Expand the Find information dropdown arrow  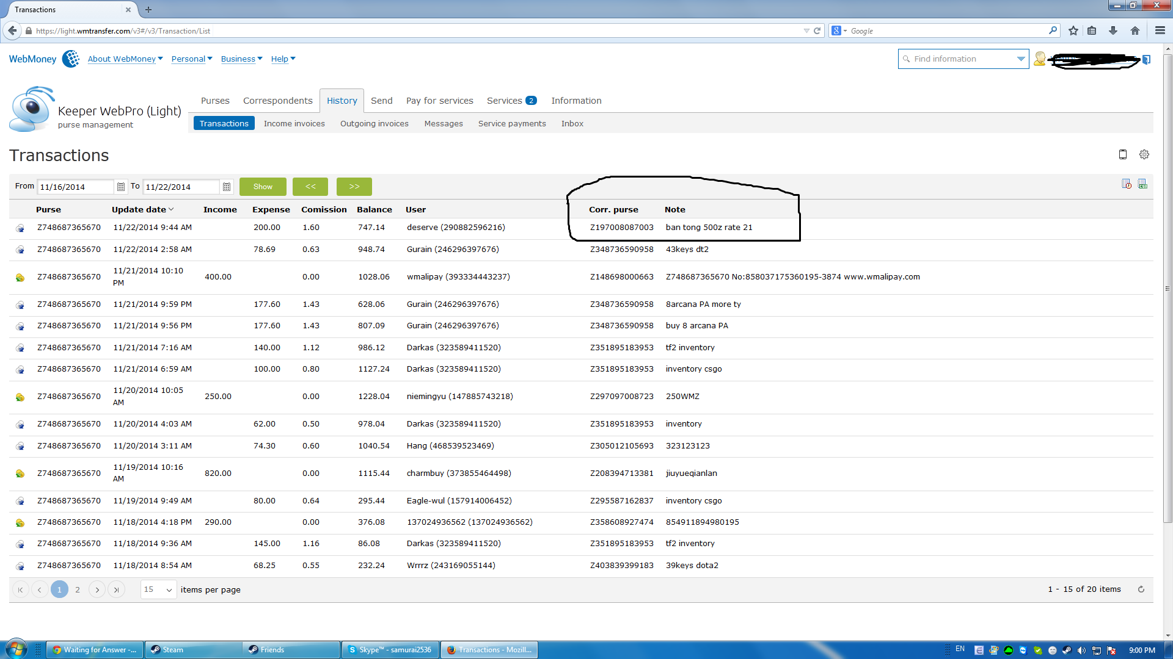(1020, 59)
